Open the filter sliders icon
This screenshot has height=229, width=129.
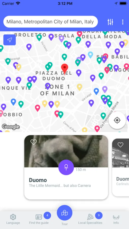point(110,22)
